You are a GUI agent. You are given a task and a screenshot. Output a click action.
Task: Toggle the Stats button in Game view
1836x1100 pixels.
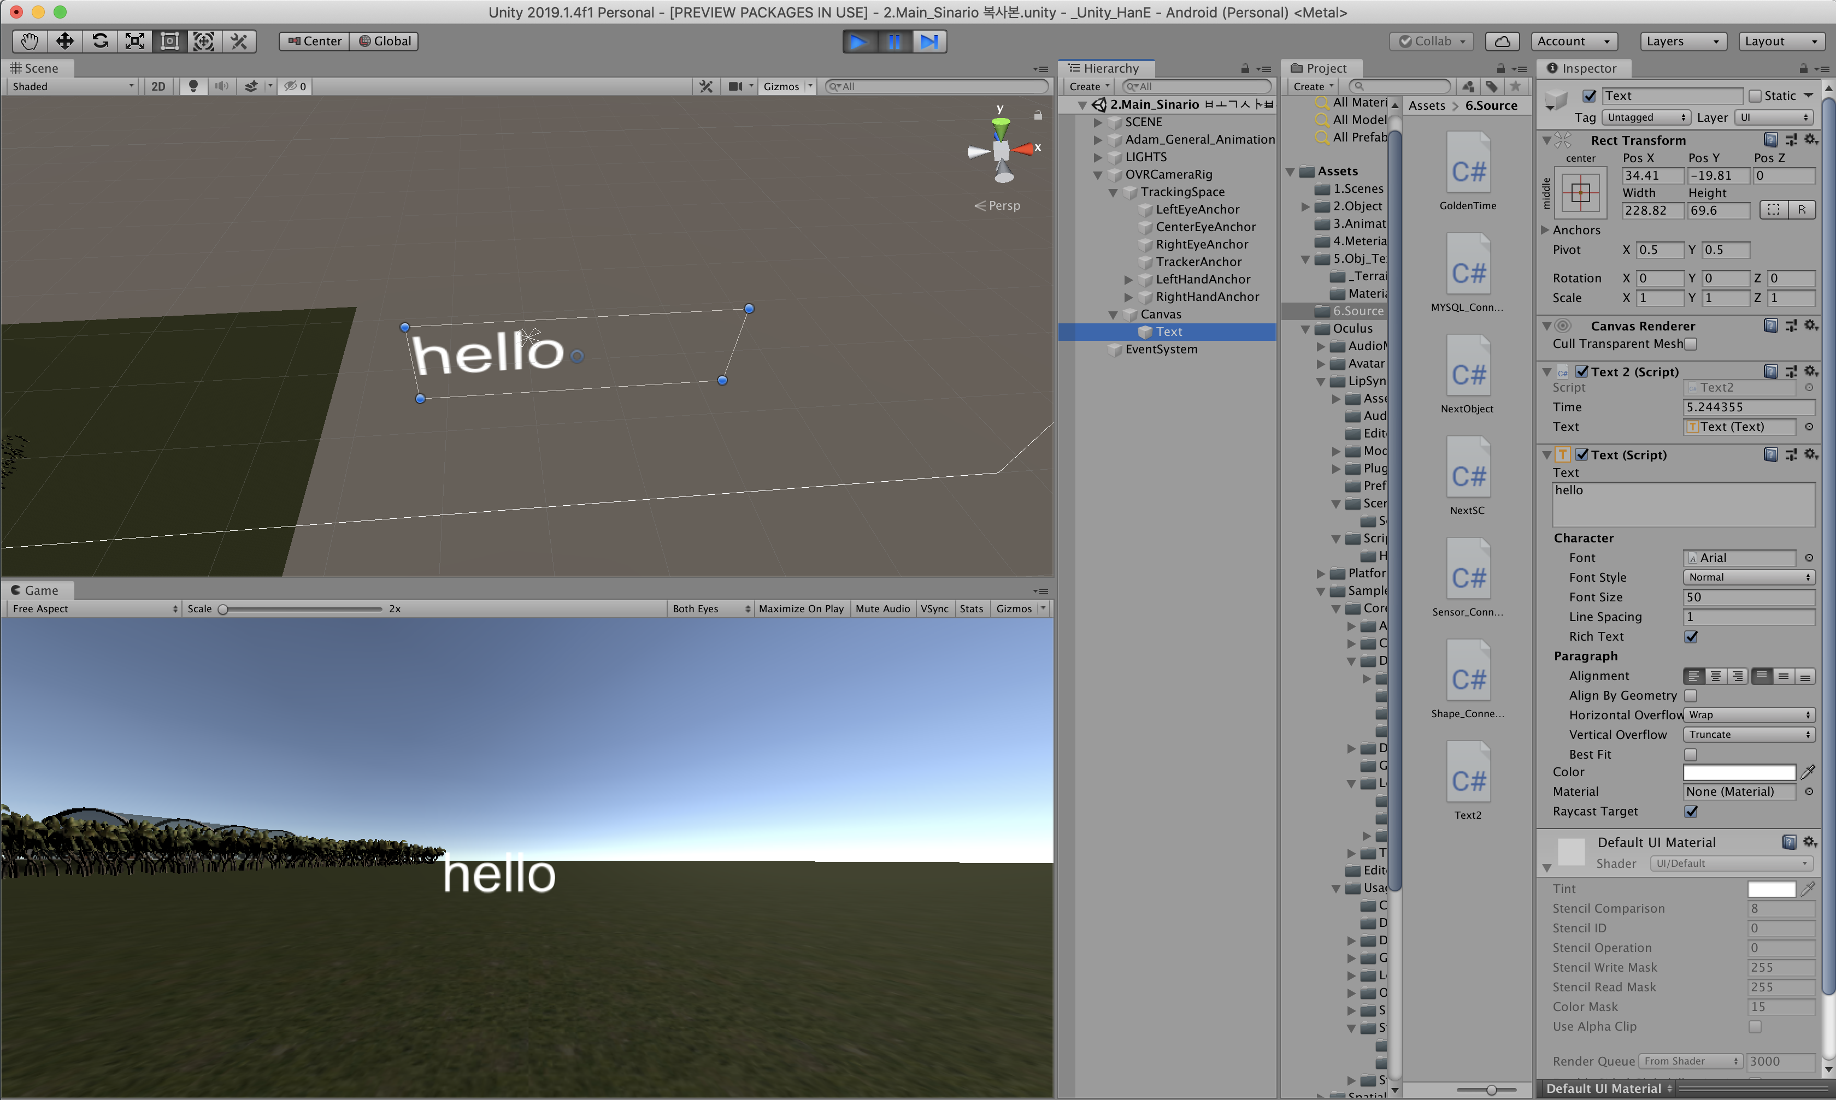tap(970, 608)
